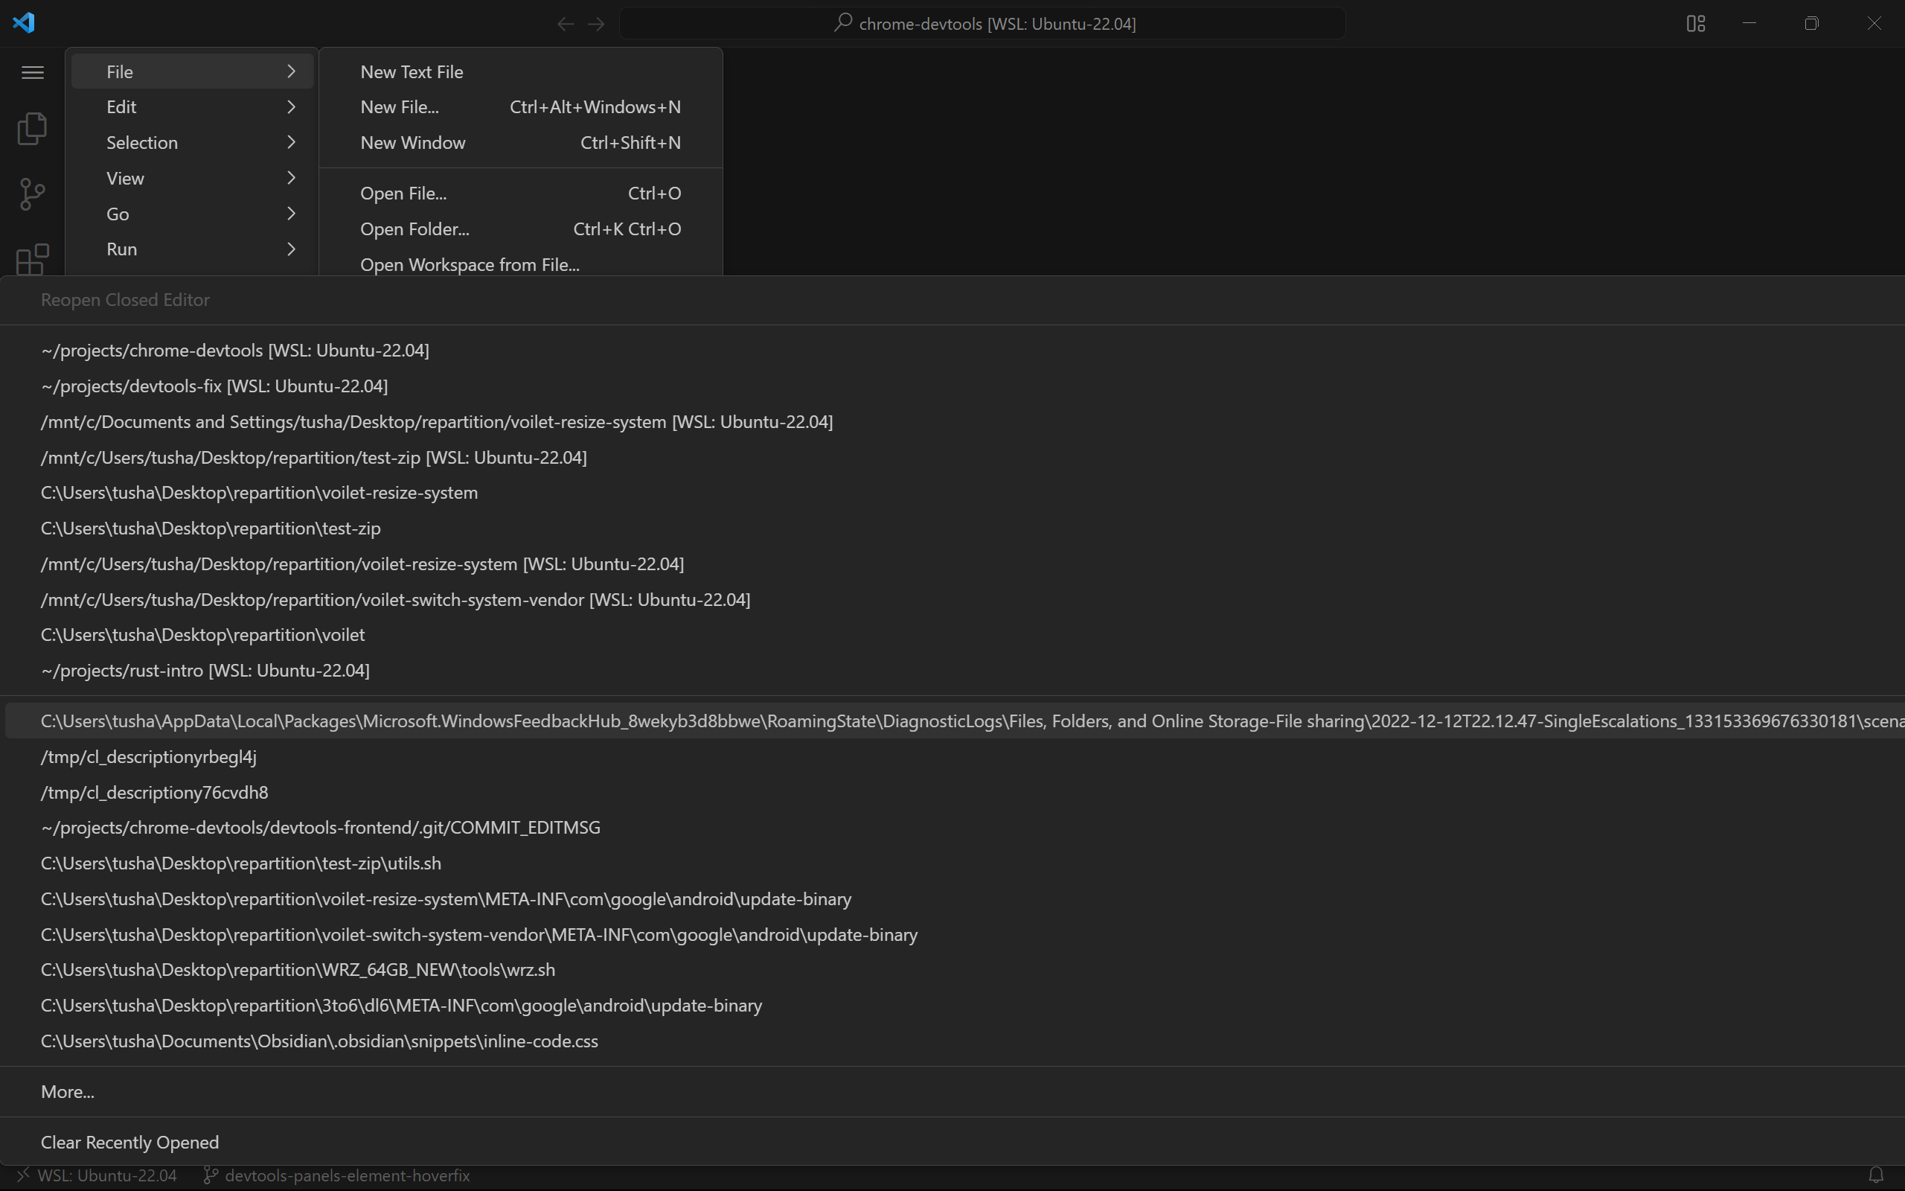
Task: Open the Source Control view icon
Action: (x=32, y=194)
